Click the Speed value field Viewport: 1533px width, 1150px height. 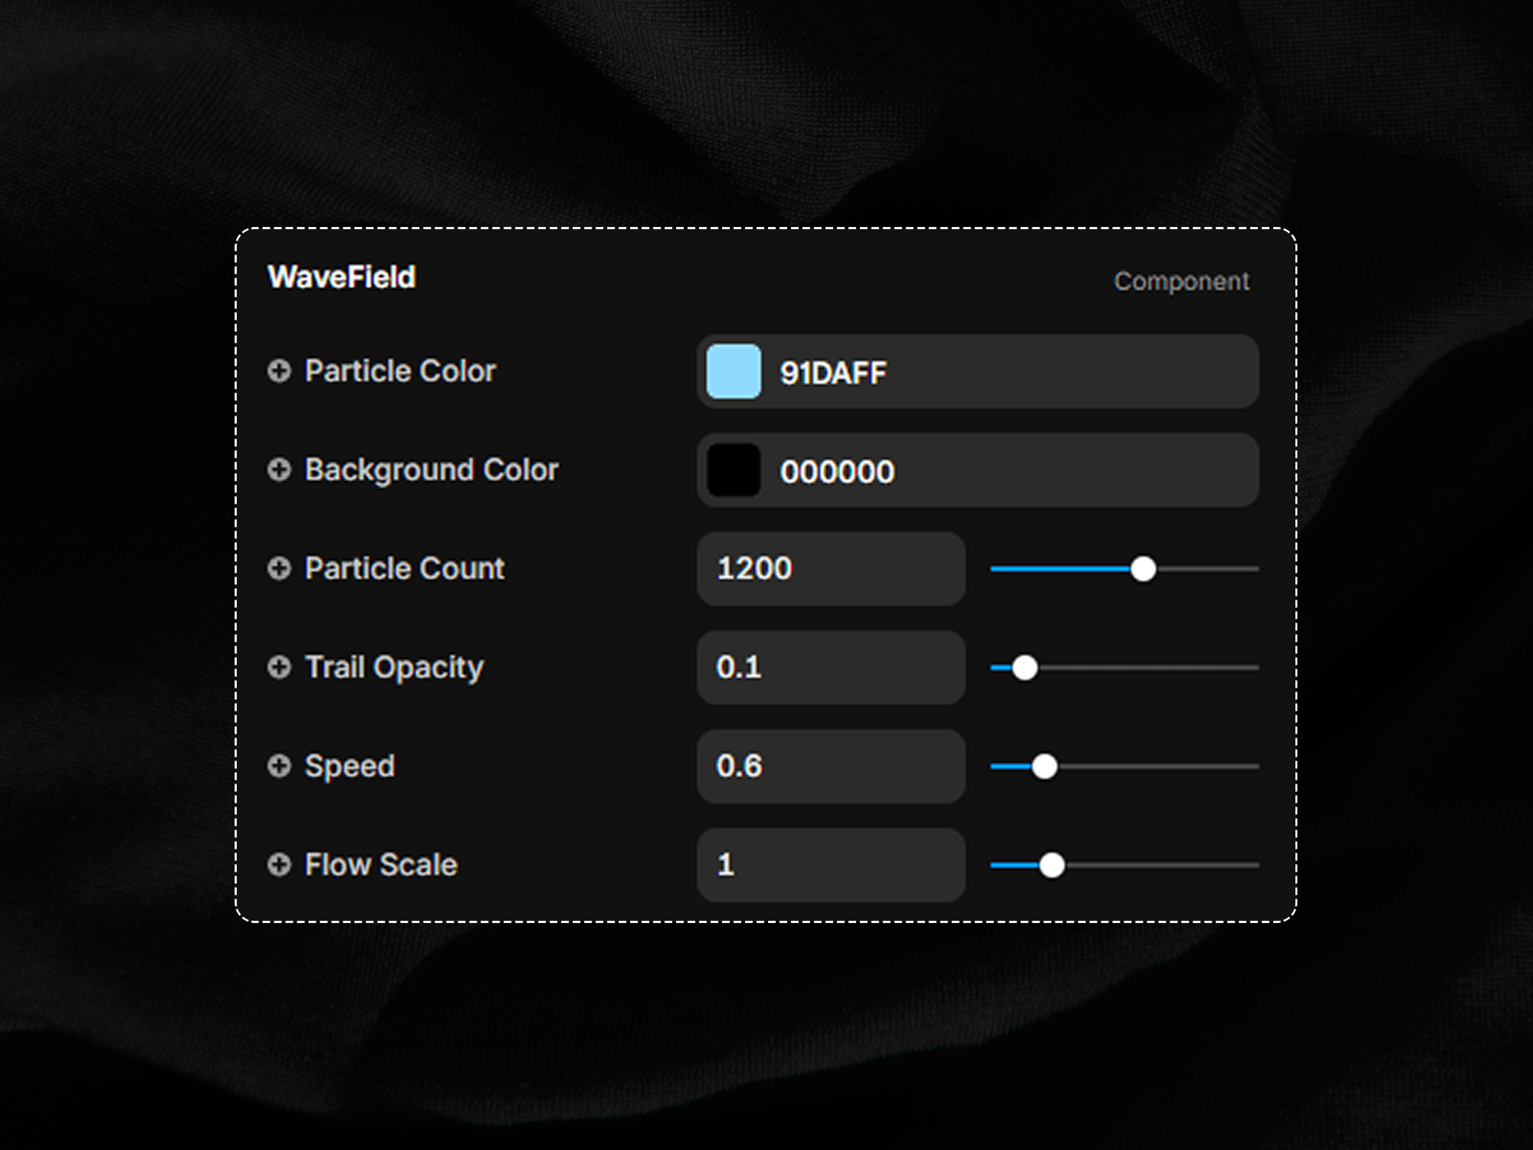pos(830,766)
